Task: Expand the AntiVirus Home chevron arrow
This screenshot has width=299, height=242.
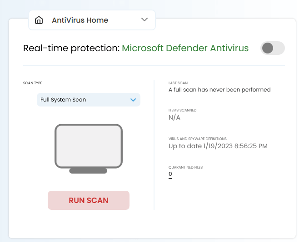Action: click(x=145, y=19)
